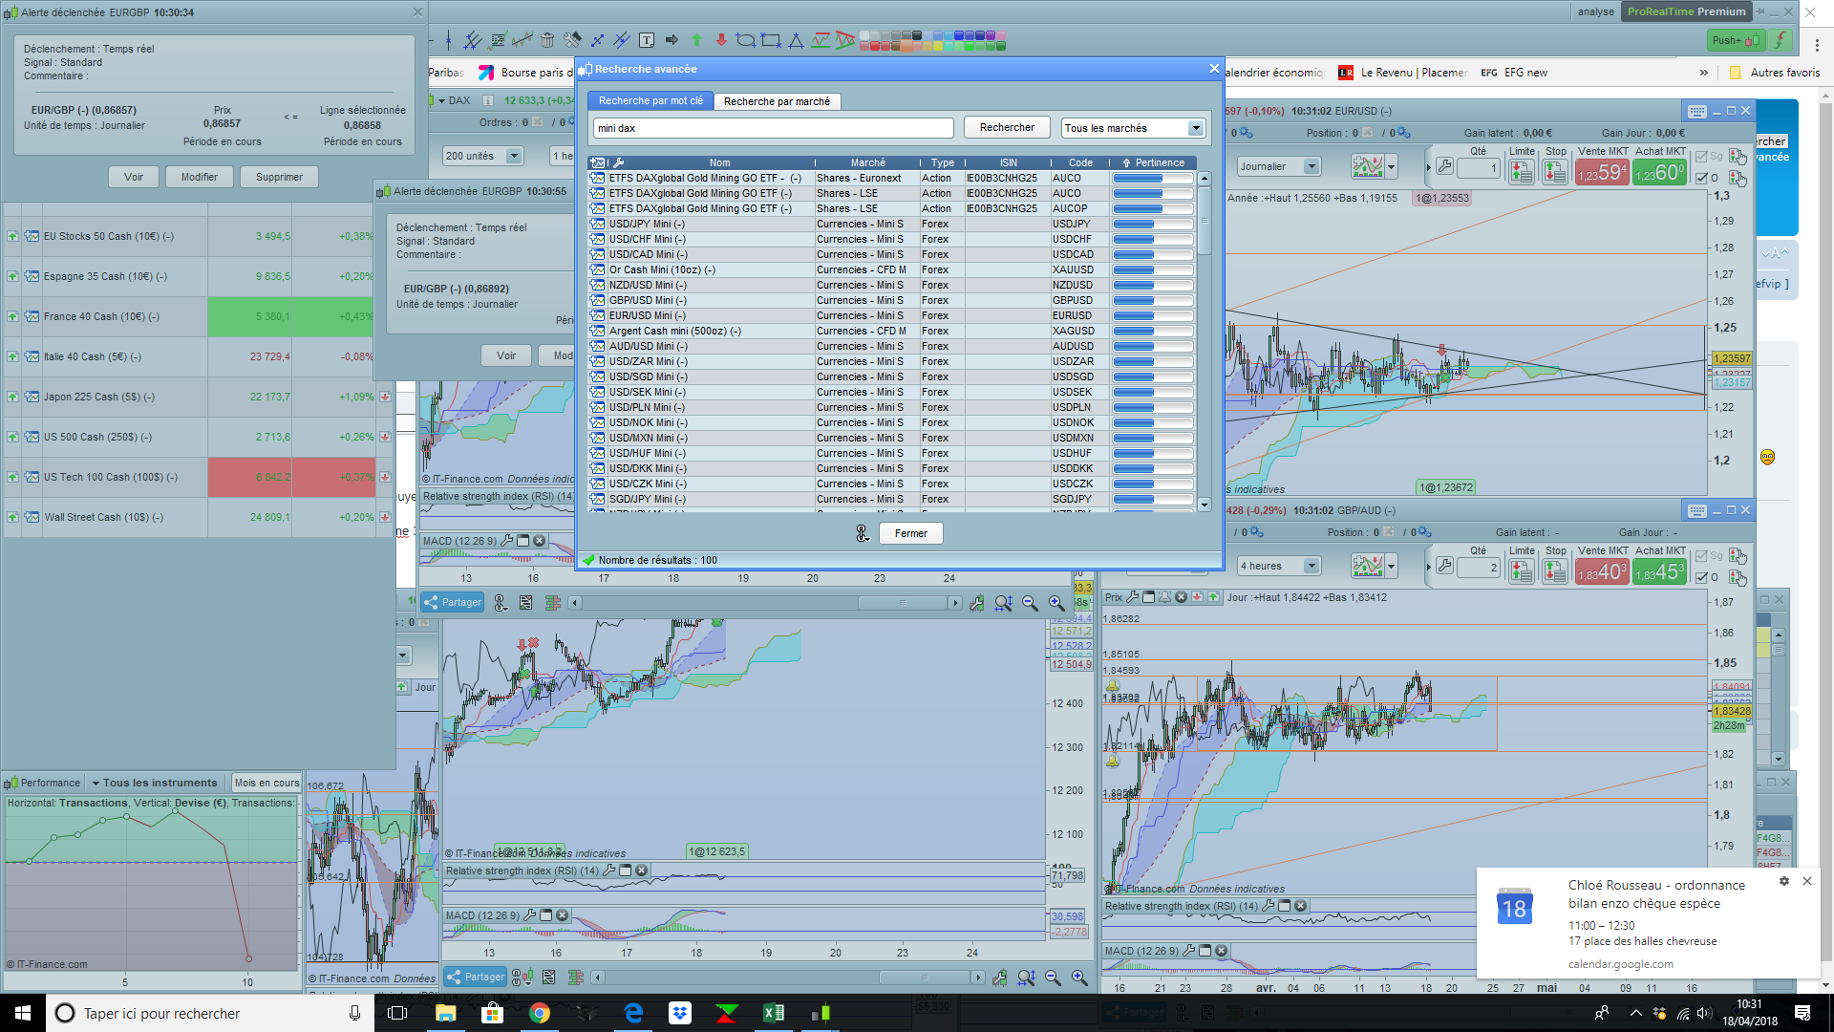1834x1032 pixels.
Task: Click the red Vente MKT 1,2359 button
Action: coord(1602,172)
